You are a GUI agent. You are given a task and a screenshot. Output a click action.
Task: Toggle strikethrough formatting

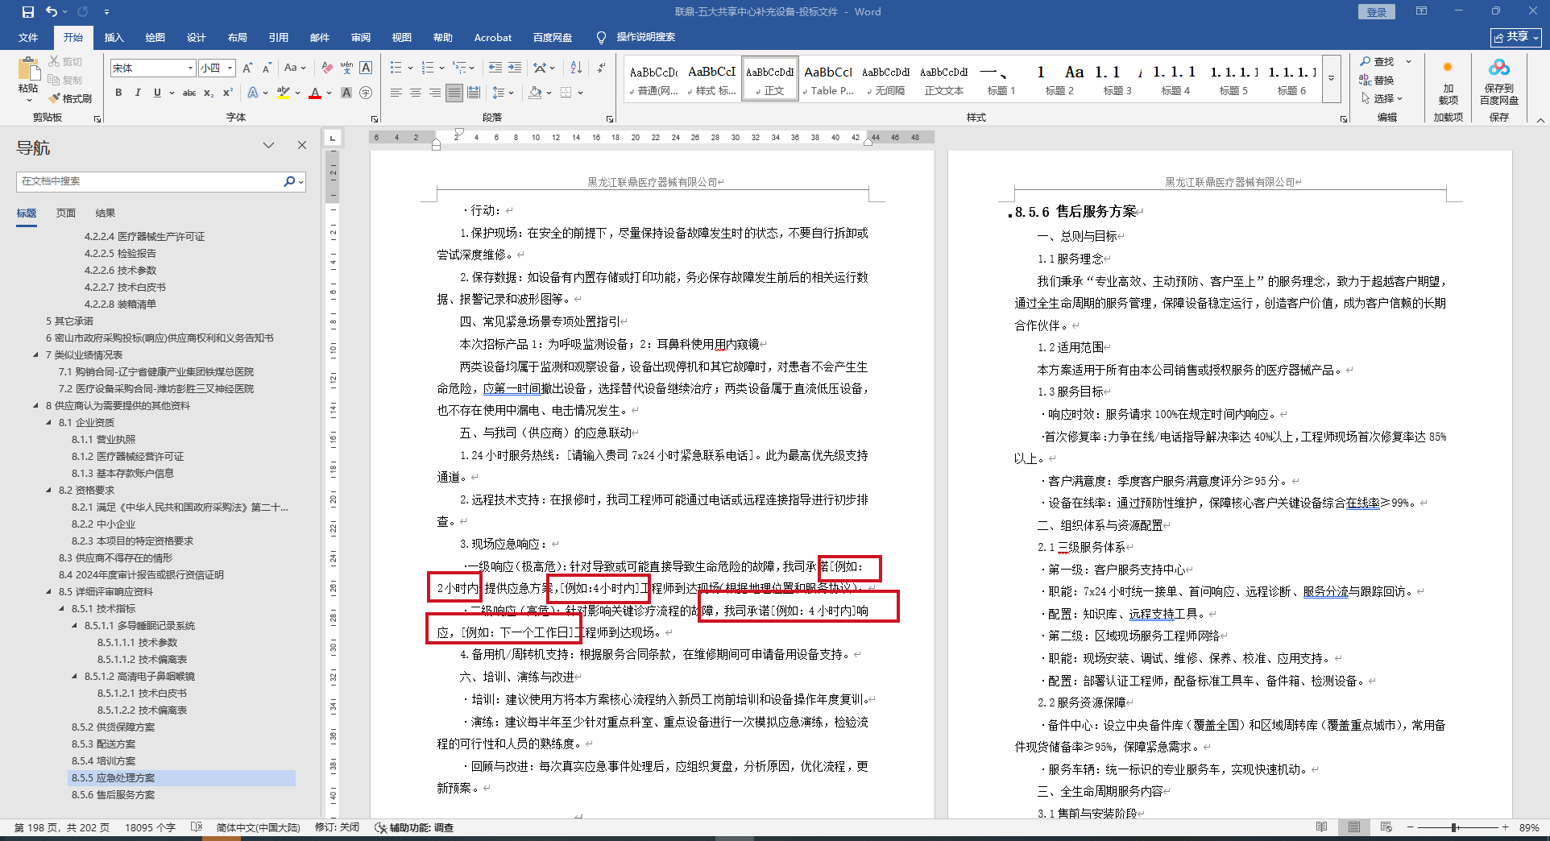pos(189,93)
